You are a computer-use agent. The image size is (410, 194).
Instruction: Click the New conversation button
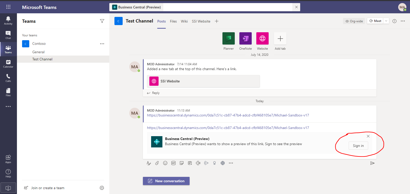tap(166, 181)
